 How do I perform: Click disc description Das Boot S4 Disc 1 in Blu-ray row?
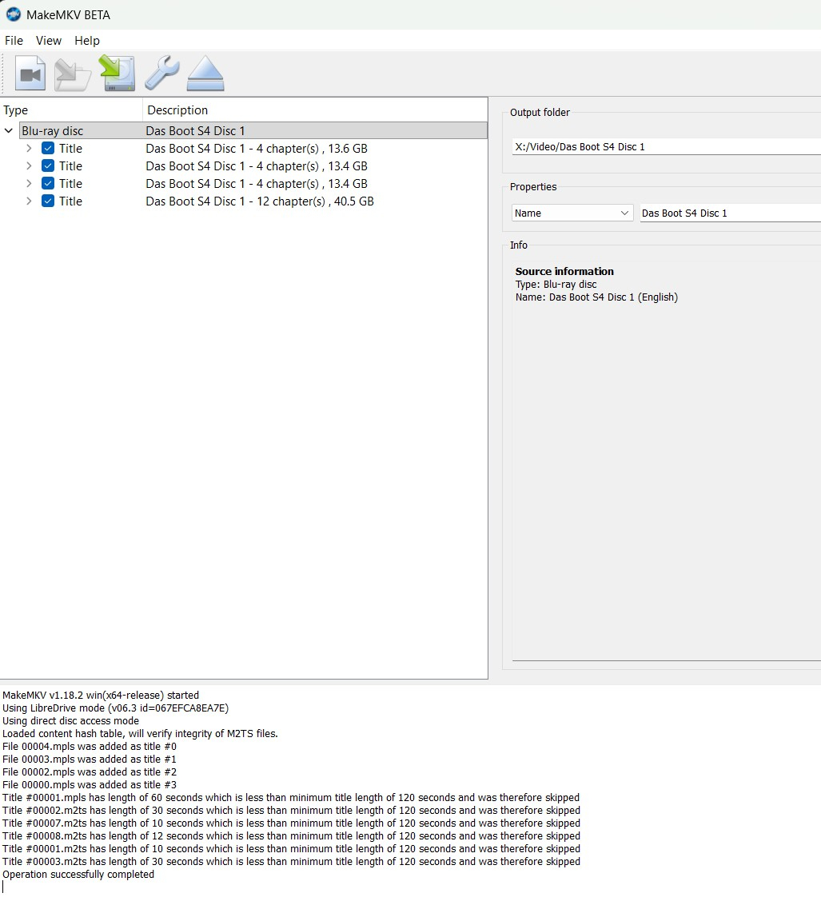pyautogui.click(x=195, y=131)
